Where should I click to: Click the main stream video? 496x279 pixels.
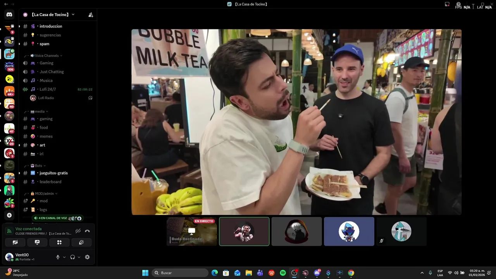click(x=296, y=122)
